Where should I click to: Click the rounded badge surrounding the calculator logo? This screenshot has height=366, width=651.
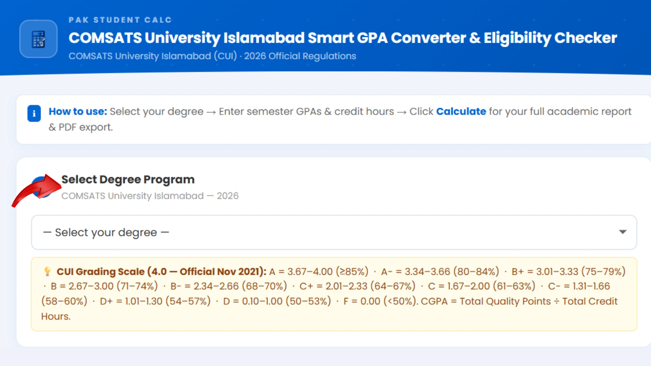[38, 39]
